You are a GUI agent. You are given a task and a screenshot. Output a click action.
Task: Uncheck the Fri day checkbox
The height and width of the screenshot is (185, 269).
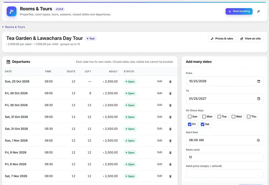pos(190,124)
